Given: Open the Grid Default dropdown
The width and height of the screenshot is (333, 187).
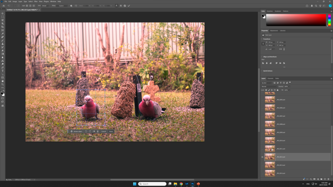Looking at the screenshot, I should [x=46, y=6].
